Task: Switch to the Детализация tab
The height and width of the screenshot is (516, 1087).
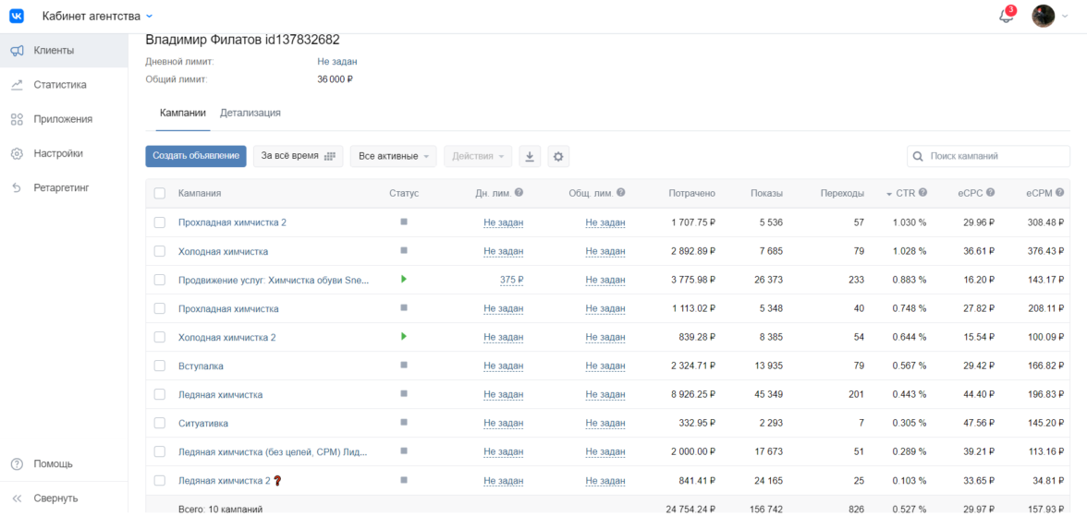Action: [x=250, y=113]
